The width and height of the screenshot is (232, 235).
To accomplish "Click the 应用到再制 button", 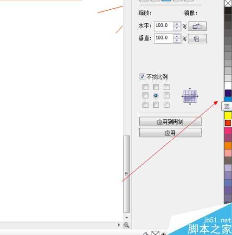I will pyautogui.click(x=170, y=122).
